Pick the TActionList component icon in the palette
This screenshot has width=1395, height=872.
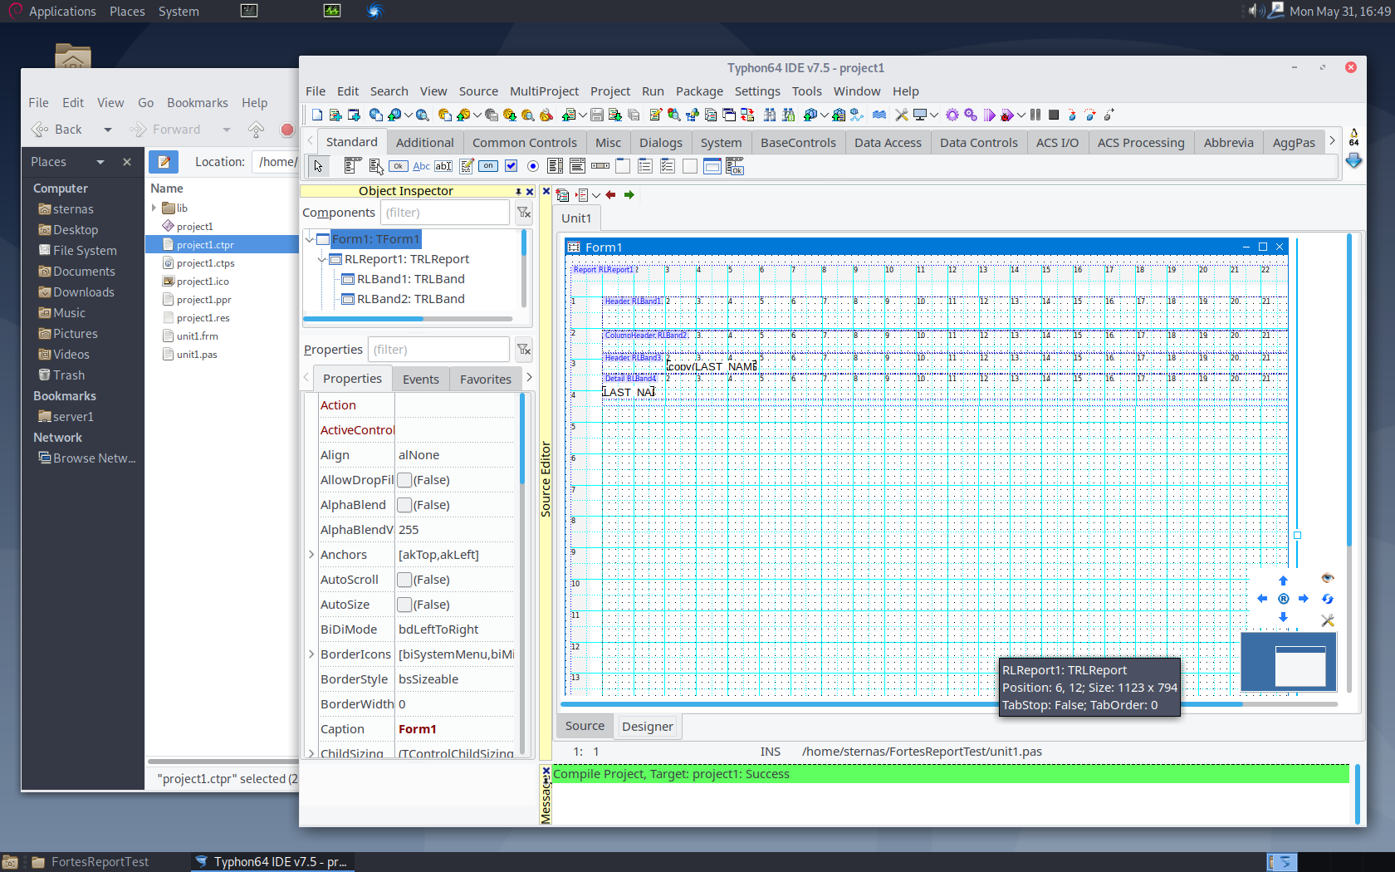(735, 166)
